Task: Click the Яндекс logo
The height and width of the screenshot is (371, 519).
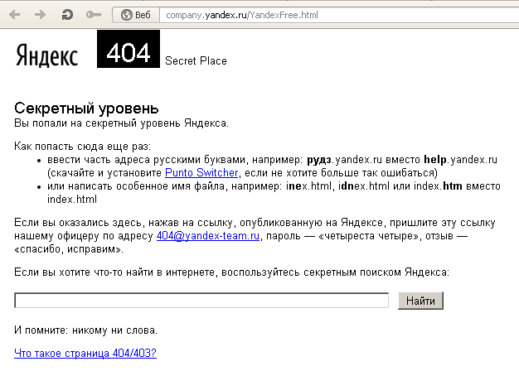Action: (46, 55)
